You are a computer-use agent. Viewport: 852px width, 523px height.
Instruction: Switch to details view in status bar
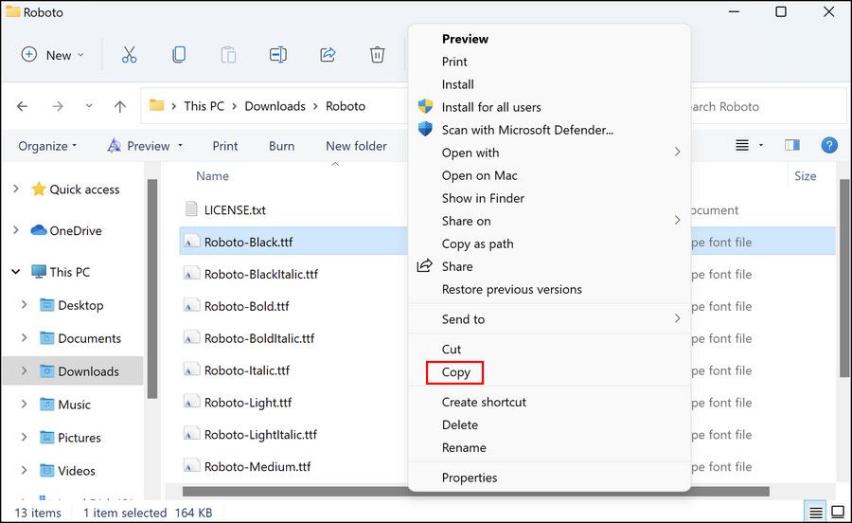(816, 513)
